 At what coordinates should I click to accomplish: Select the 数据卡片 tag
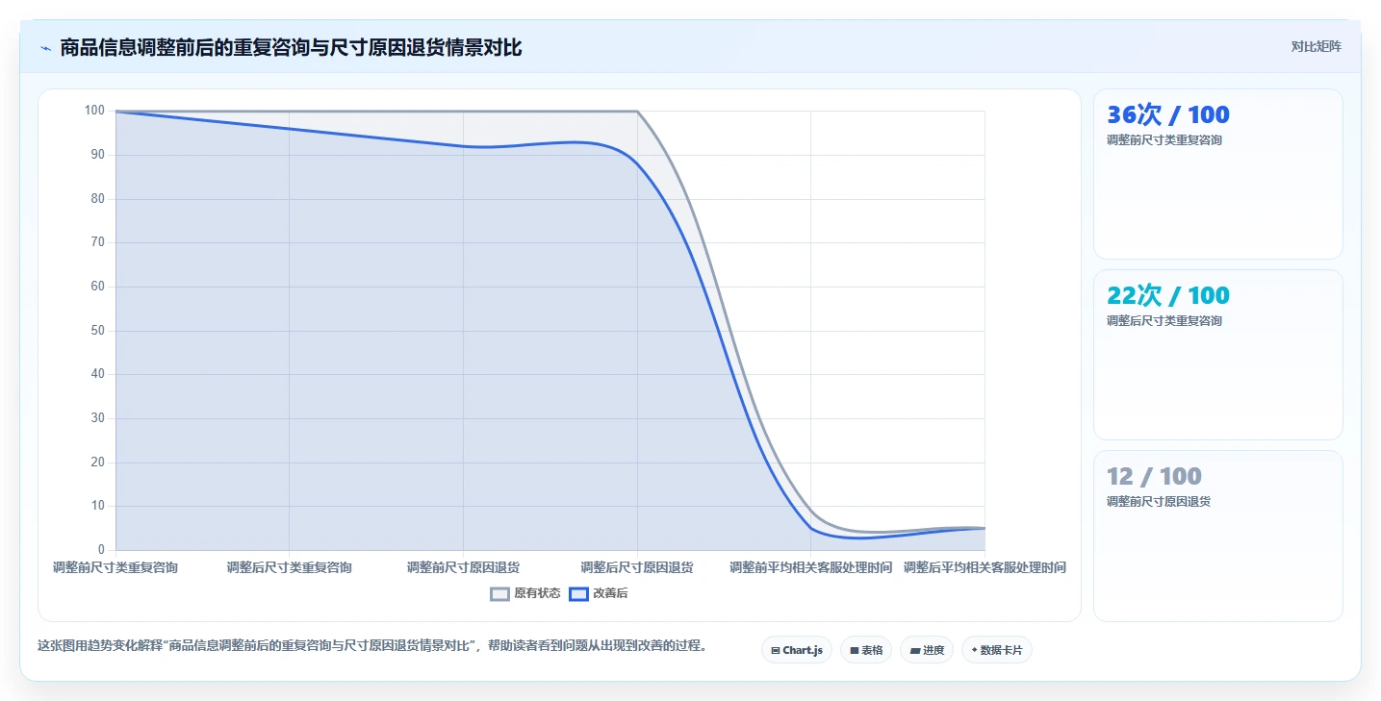(996, 650)
